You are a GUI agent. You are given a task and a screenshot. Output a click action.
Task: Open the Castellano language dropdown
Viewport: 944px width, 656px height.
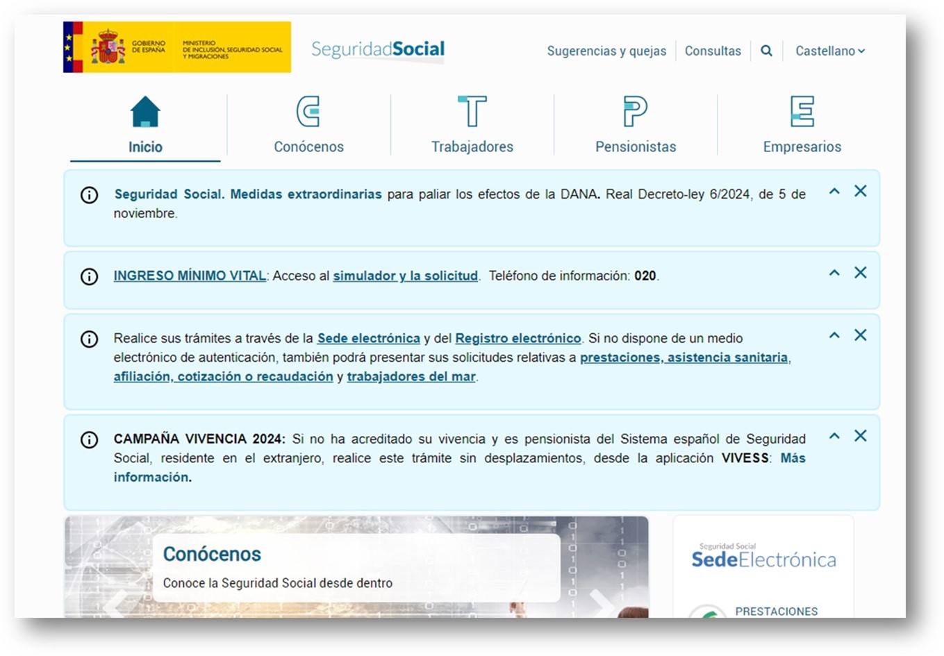[x=829, y=51]
